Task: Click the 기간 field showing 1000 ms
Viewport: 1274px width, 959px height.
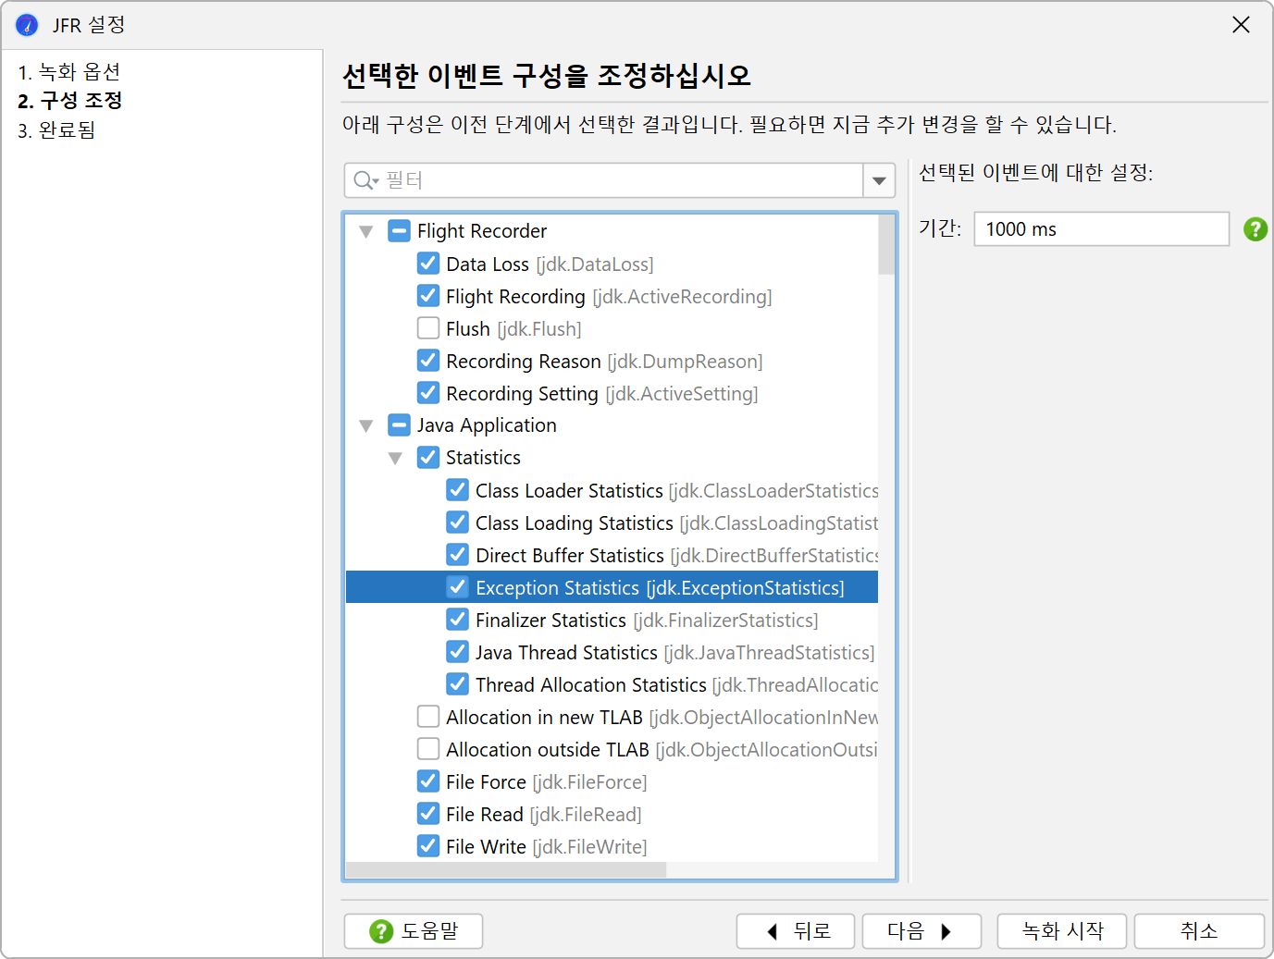Action: pyautogui.click(x=1101, y=229)
